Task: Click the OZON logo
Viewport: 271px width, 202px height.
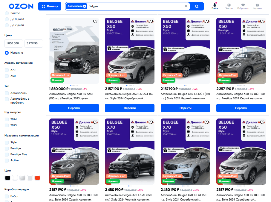Action: point(21,6)
